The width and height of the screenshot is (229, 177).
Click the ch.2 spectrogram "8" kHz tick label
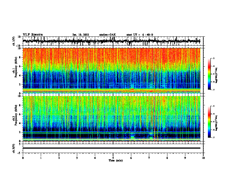point(20,105)
